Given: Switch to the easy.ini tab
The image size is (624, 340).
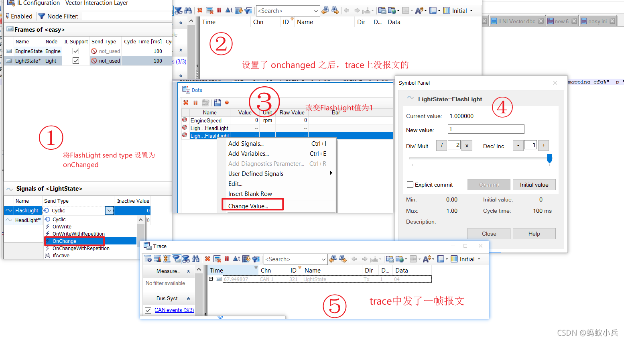Looking at the screenshot, I should (x=598, y=21).
